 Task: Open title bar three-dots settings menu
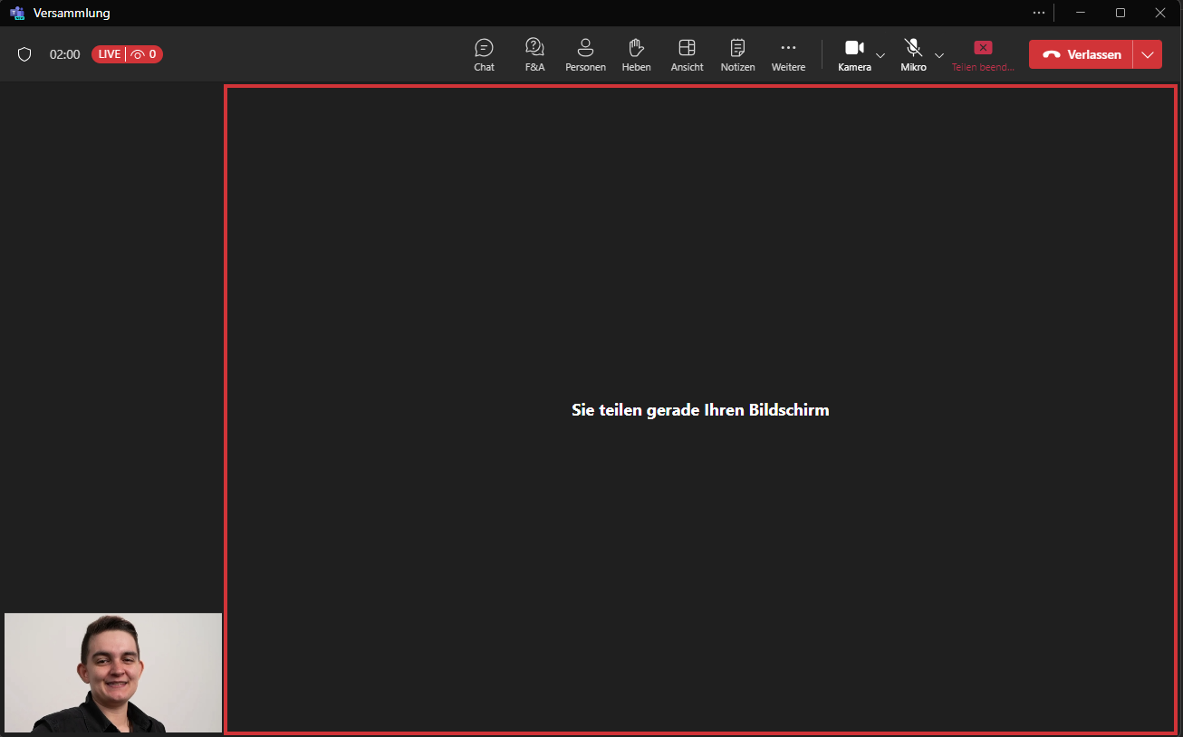[x=1039, y=13]
